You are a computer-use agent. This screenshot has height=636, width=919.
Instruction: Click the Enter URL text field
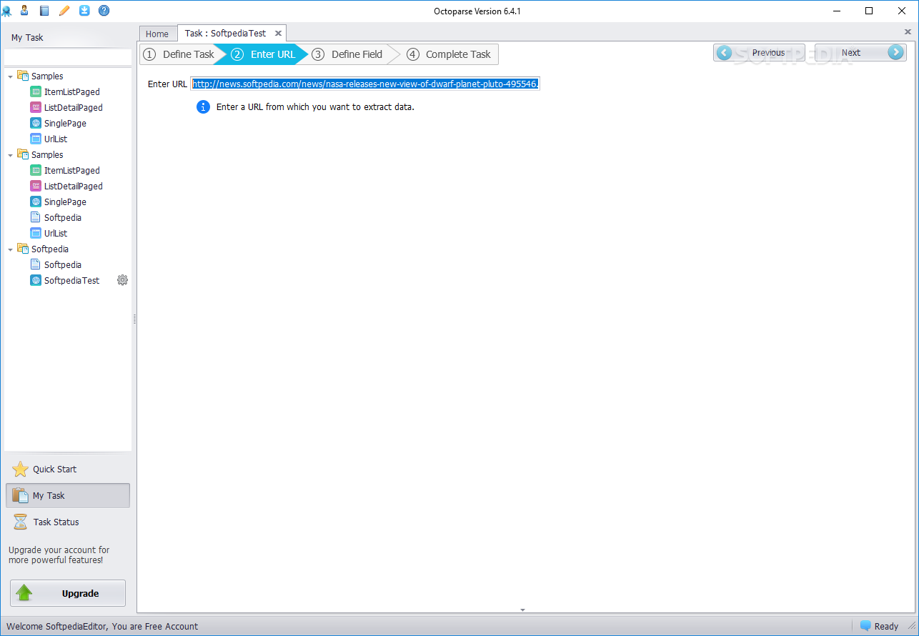[x=365, y=84]
